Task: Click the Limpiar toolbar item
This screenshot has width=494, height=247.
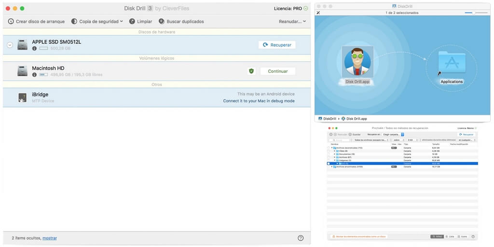Action: 140,21
